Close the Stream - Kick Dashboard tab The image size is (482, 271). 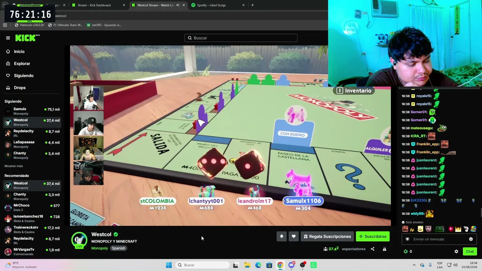tap(124, 5)
